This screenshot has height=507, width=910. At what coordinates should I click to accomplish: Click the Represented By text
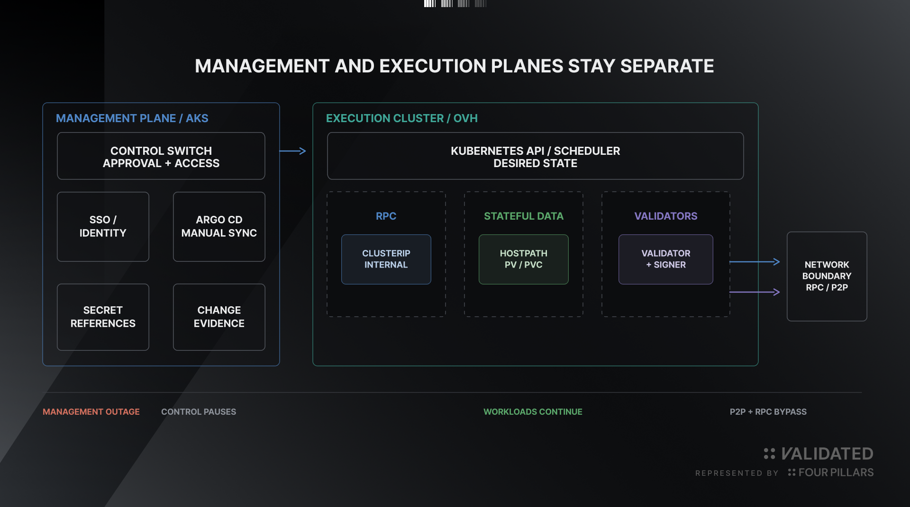[x=737, y=473]
